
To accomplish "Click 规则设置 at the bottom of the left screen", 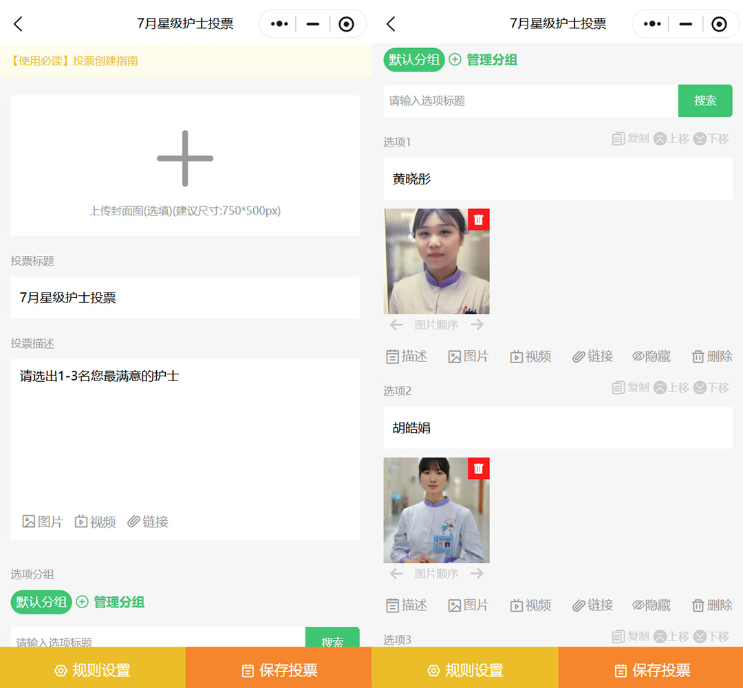I will pyautogui.click(x=93, y=670).
